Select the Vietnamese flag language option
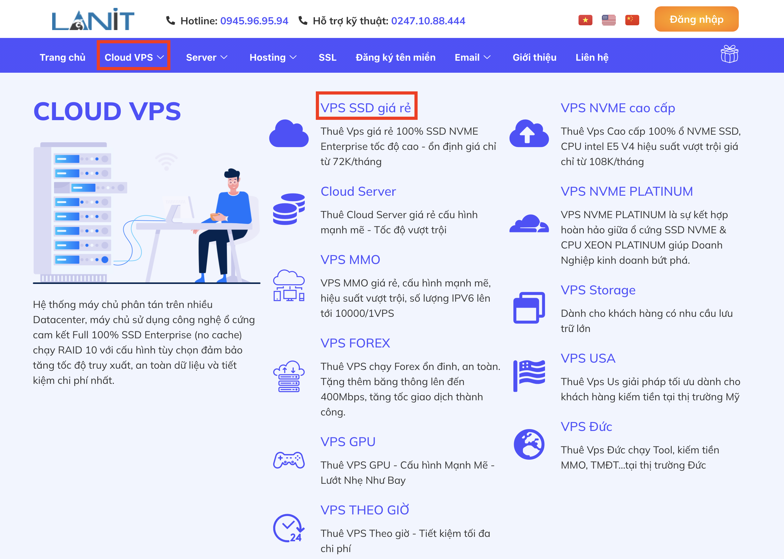Screen dimensions: 784x559 coord(586,20)
